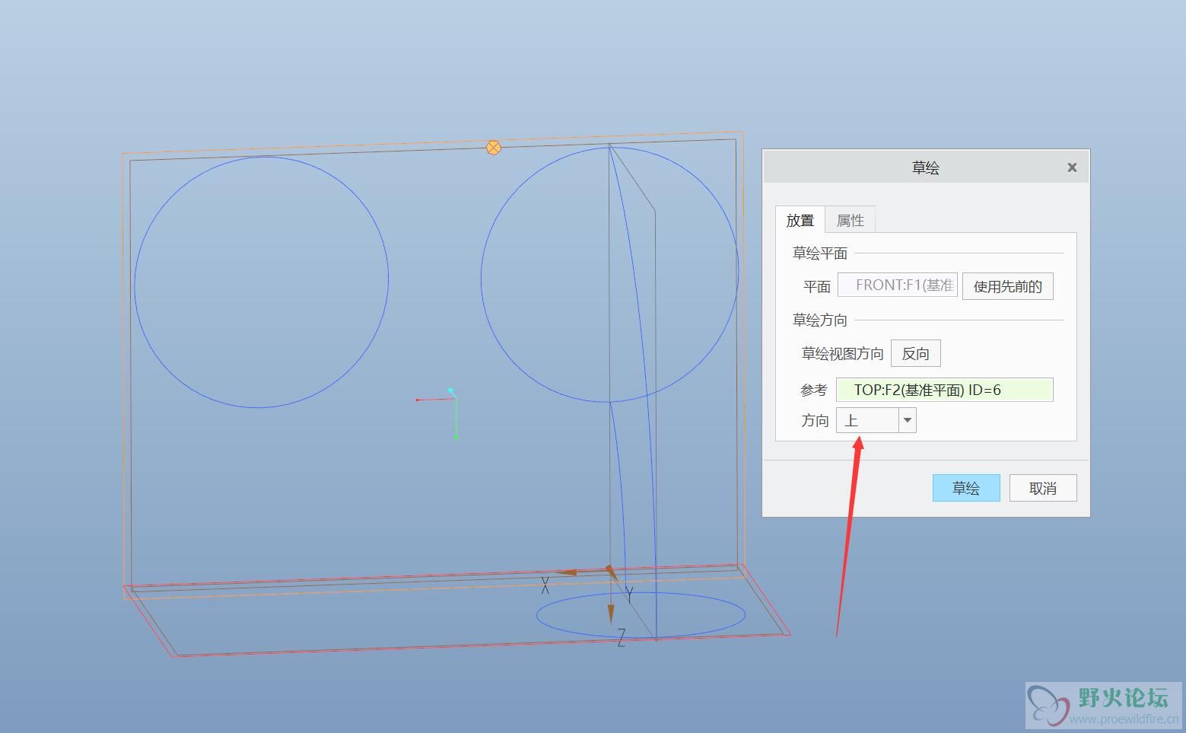Click the Y axis label in viewport

point(629,595)
